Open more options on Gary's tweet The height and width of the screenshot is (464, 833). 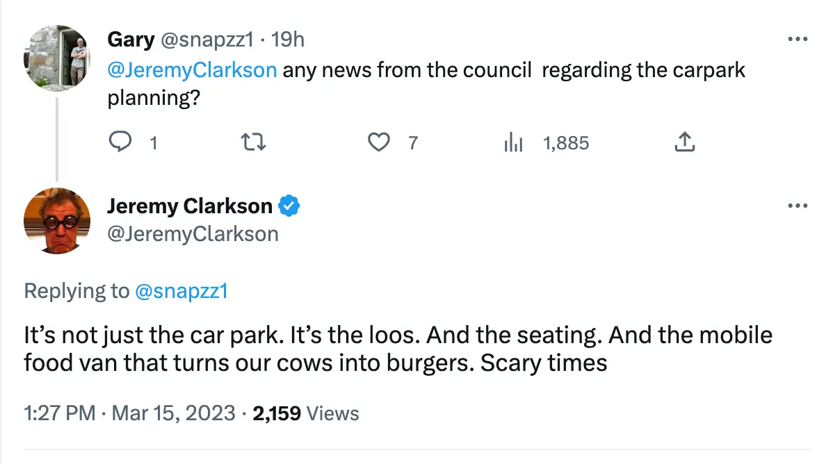pos(797,40)
